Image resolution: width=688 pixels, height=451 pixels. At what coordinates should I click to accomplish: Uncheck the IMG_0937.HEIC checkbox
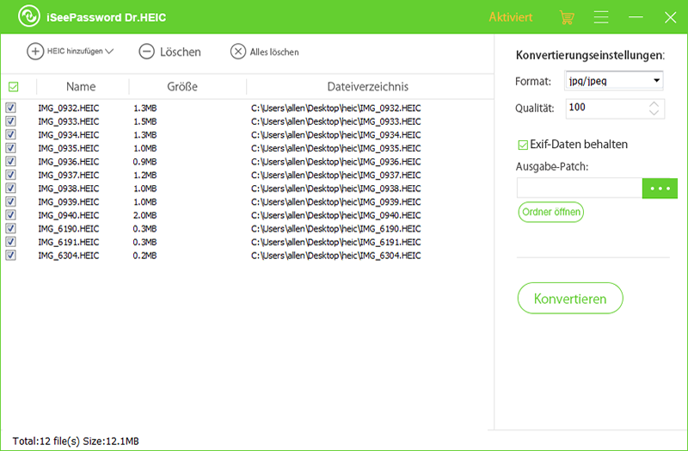(x=10, y=175)
